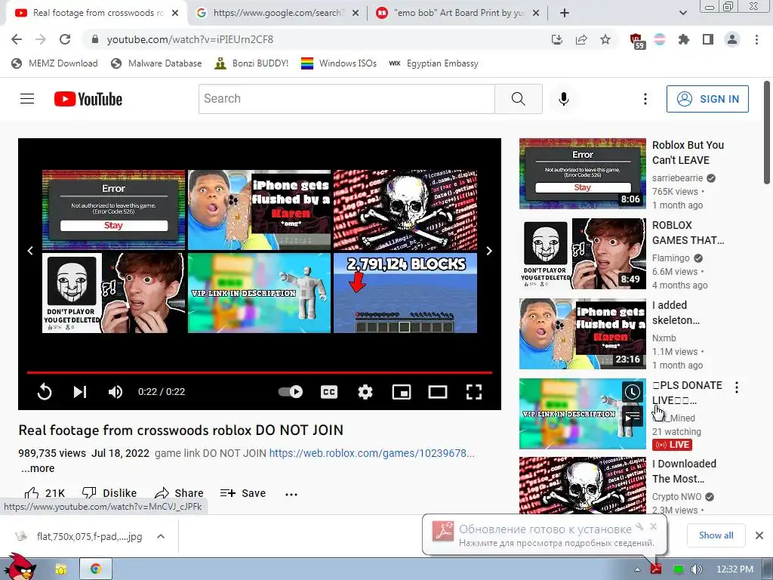Open end-screen skull and crossbones video
Screen dimensions: 773x580
pyautogui.click(x=405, y=210)
